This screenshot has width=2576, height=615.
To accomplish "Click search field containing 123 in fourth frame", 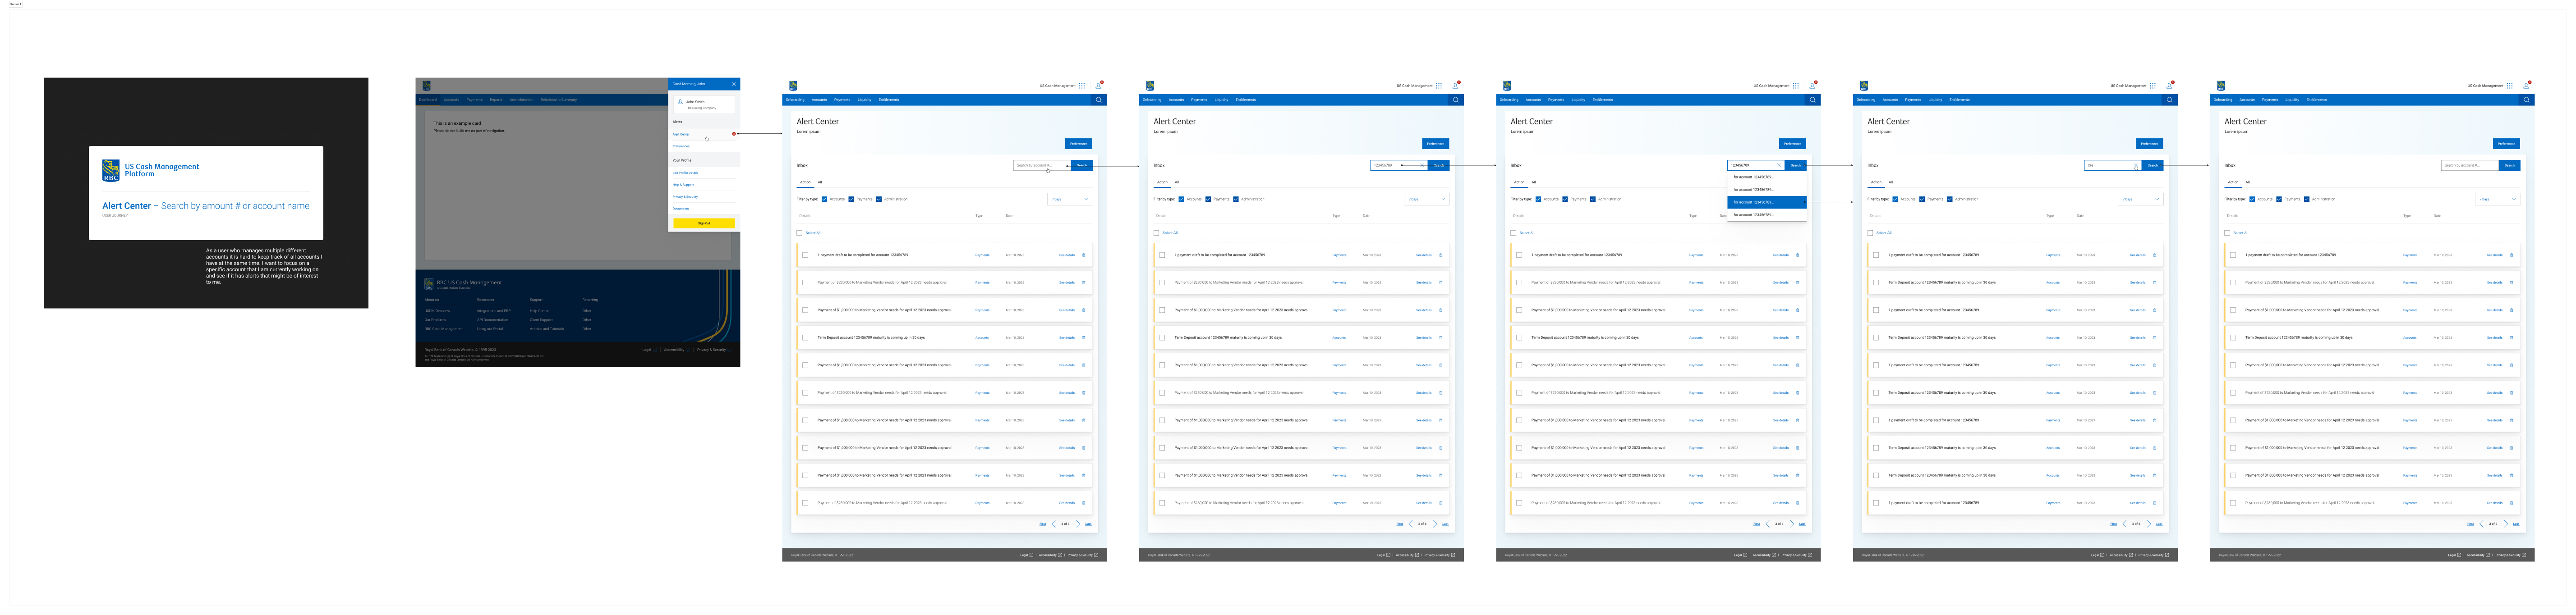I will pyautogui.click(x=2112, y=166).
